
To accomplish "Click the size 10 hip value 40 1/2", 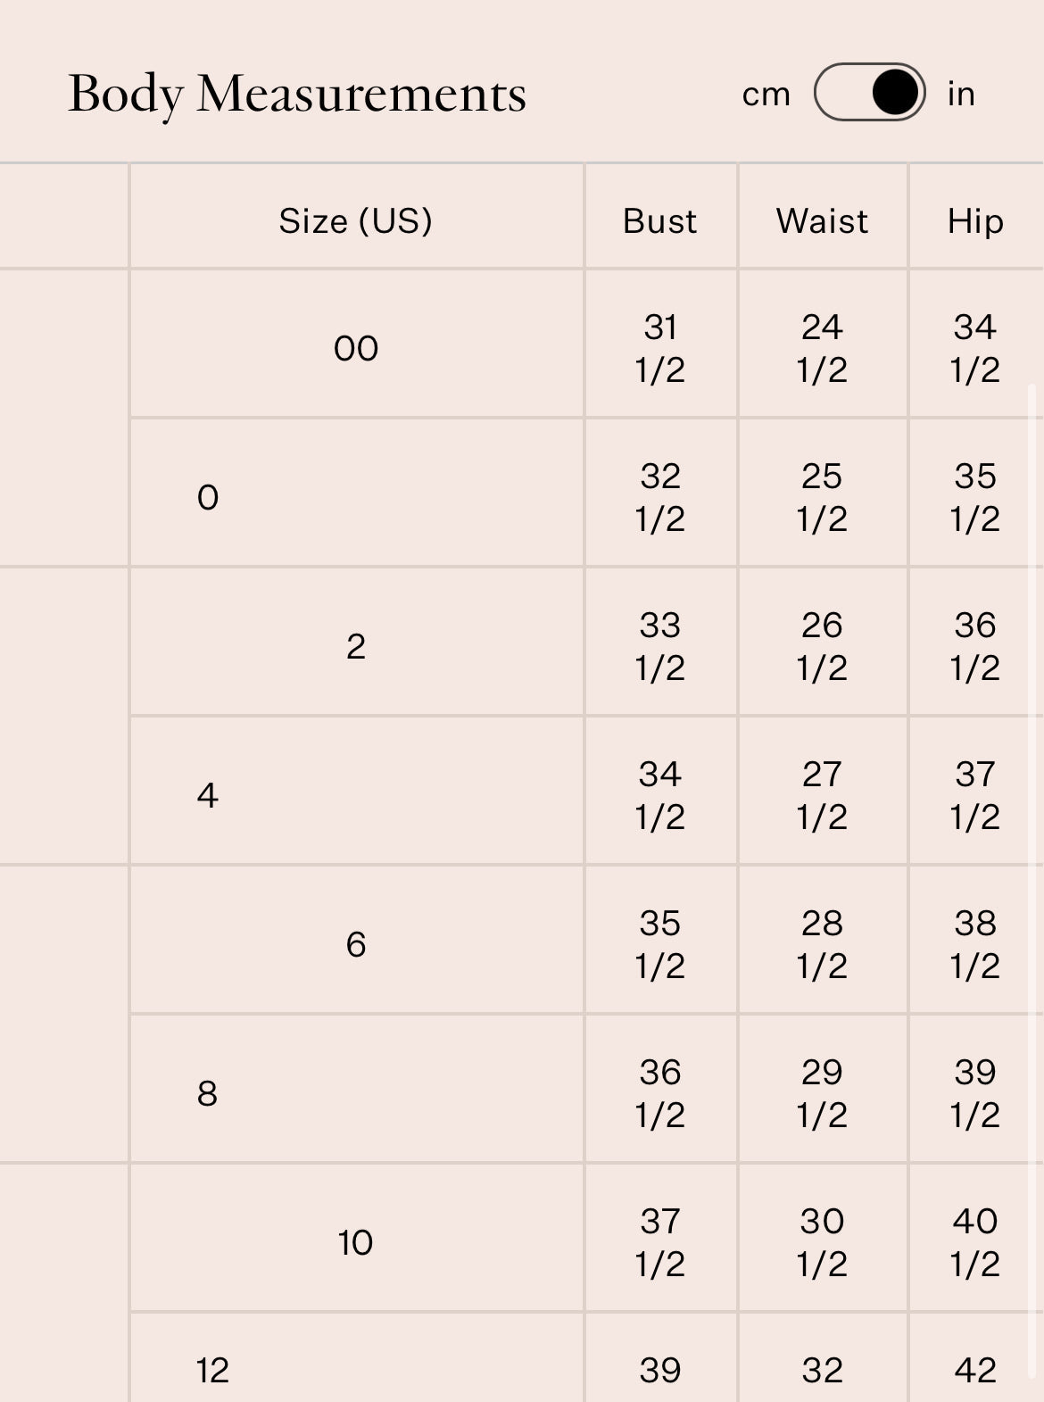I will pos(975,1242).
